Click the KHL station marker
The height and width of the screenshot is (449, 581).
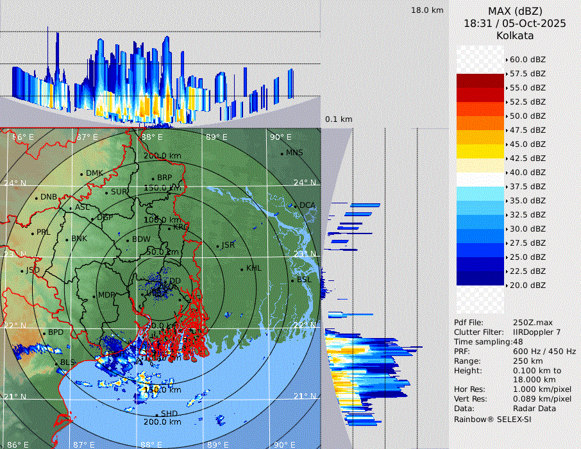tap(242, 269)
